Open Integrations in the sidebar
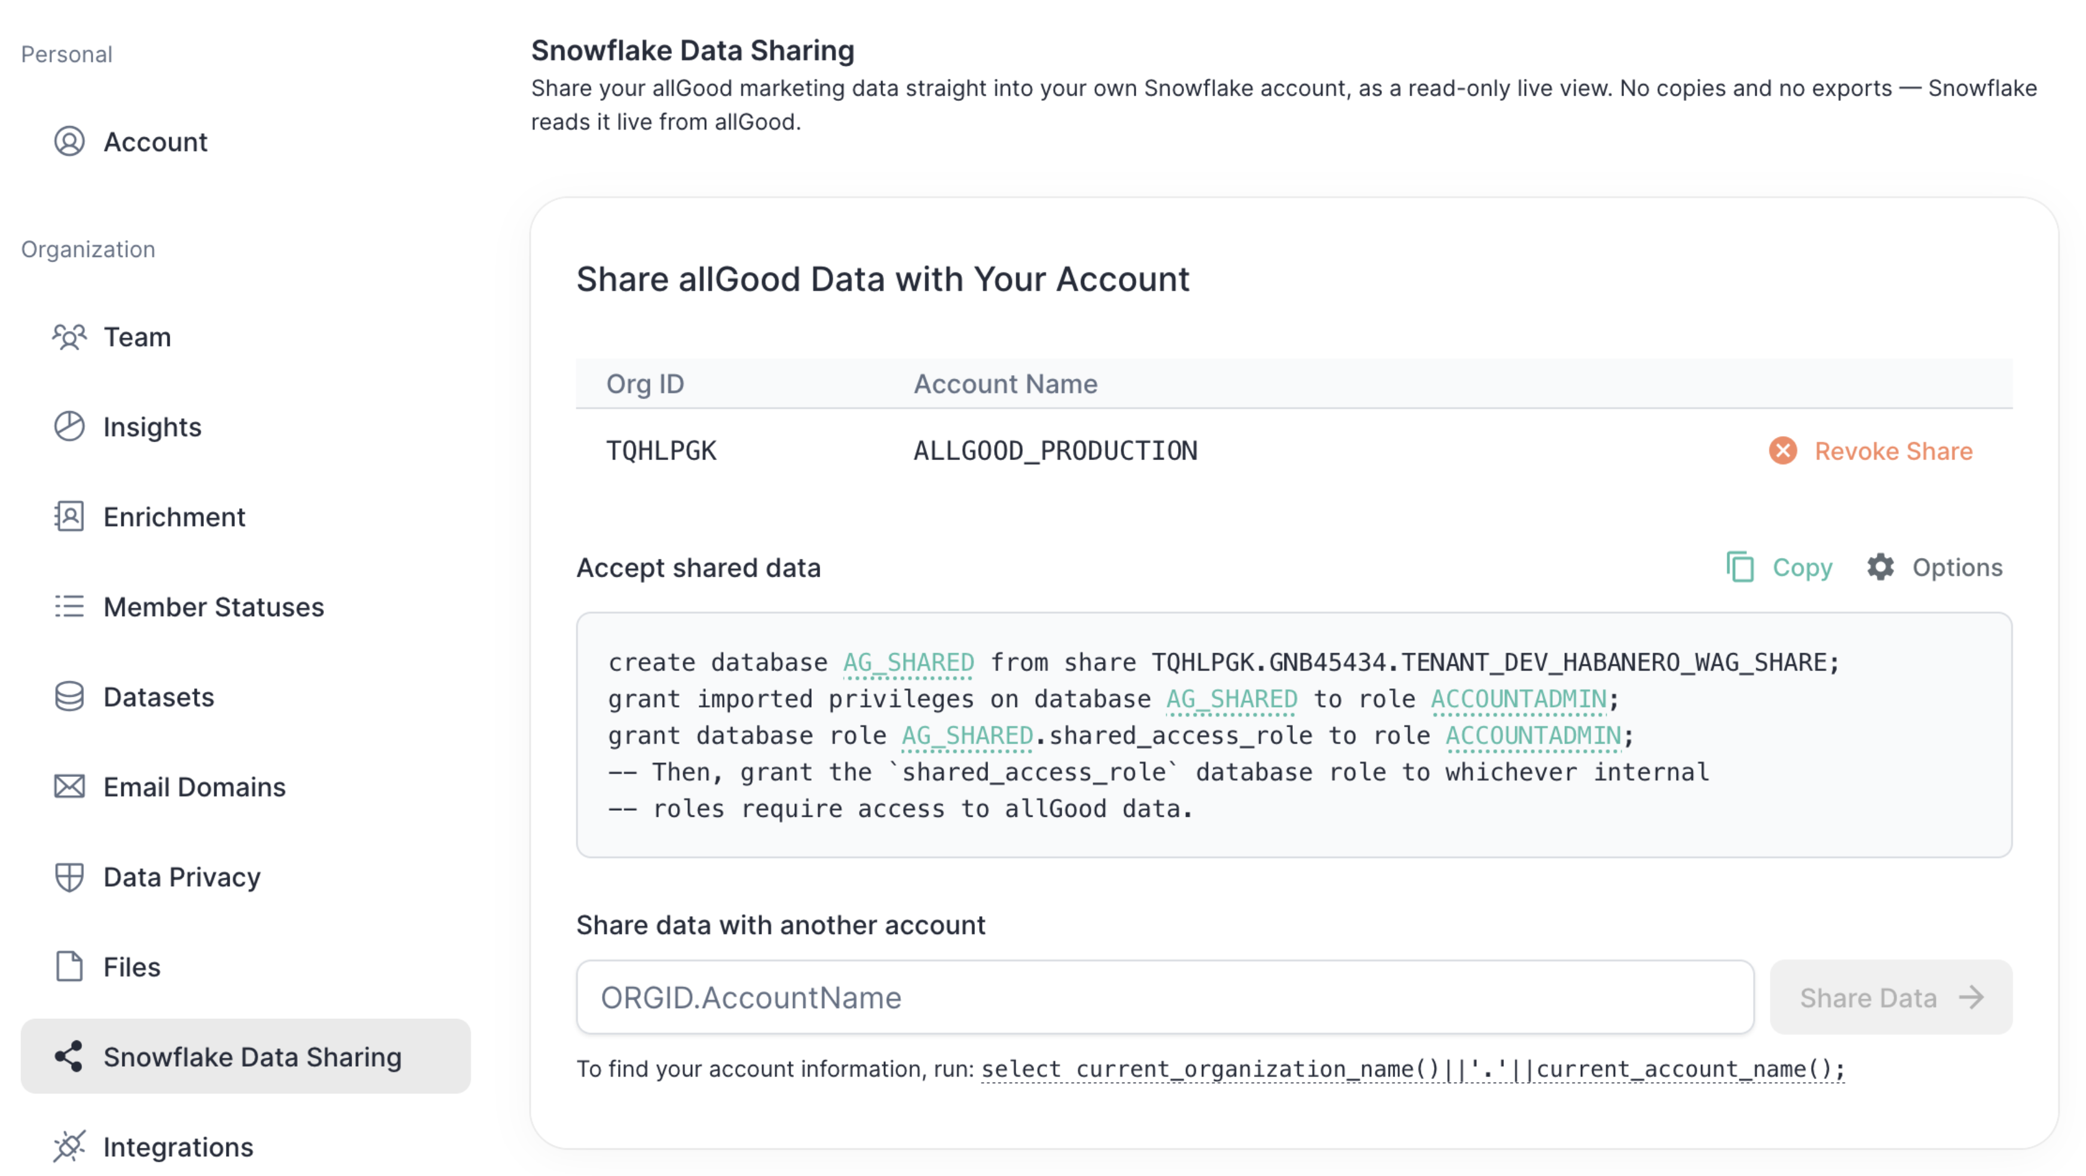 [246, 1146]
